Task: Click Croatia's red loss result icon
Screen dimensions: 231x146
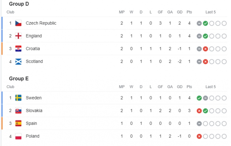Action: (x=206, y=49)
